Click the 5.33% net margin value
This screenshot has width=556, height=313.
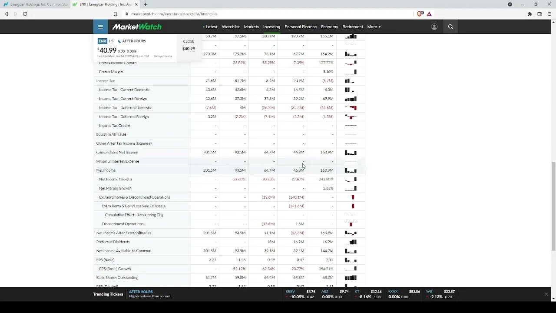328,188
